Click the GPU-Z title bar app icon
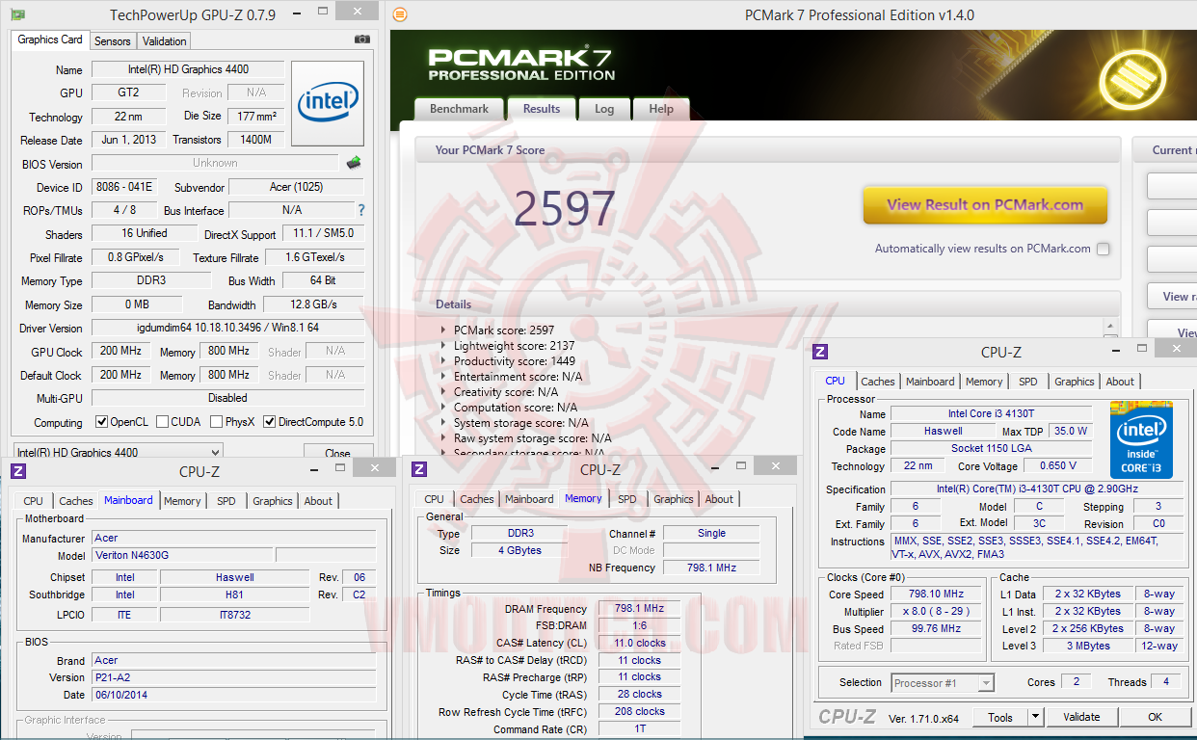 [17, 14]
